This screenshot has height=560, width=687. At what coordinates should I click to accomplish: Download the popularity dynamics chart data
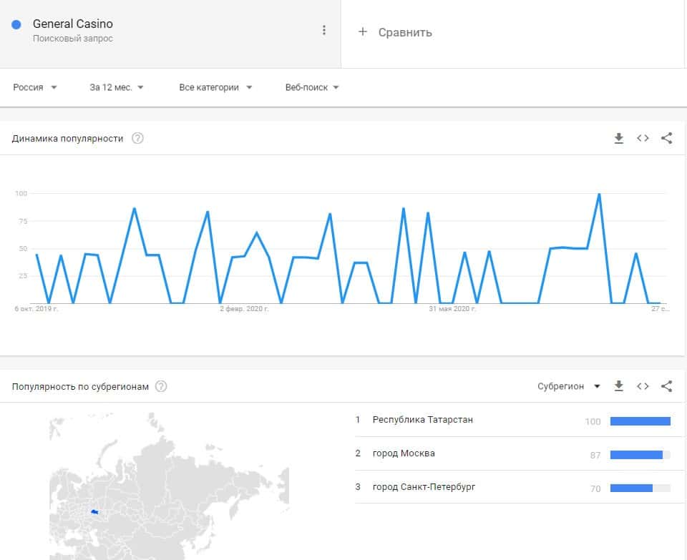tap(619, 139)
